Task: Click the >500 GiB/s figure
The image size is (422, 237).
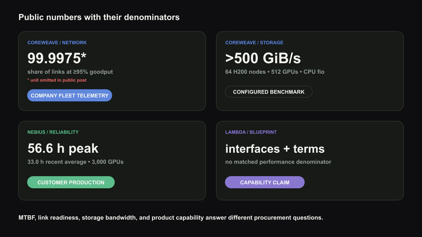Action: [x=263, y=58]
